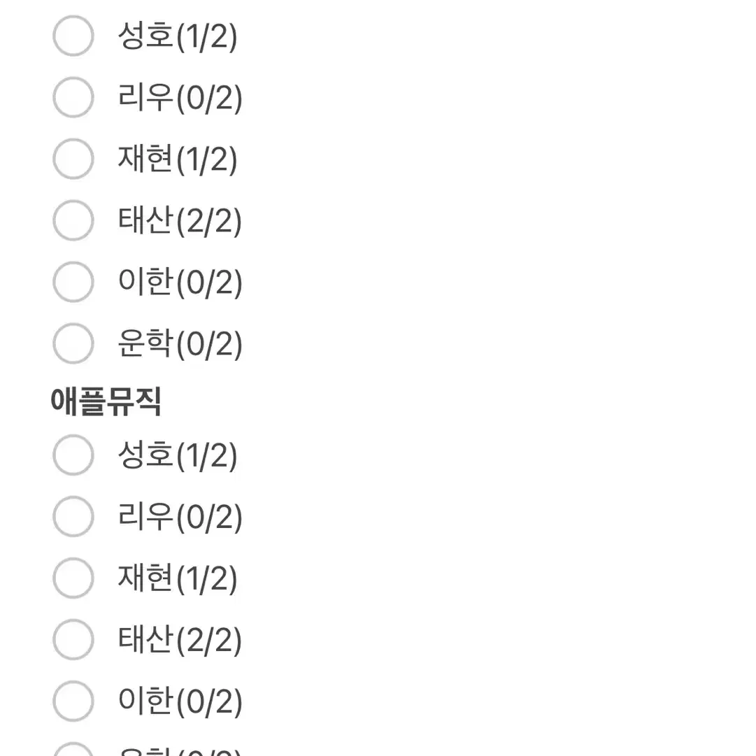This screenshot has height=756, width=756.
Task: Select the 재현(1/2) radio button in top section
Action: (x=73, y=159)
